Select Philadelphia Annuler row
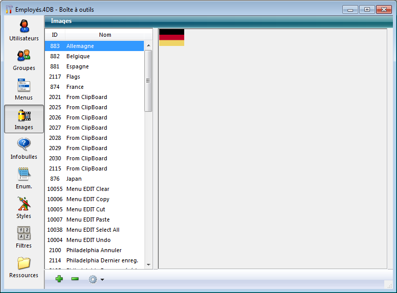Screen dimensions: 397x293 click(x=94, y=250)
